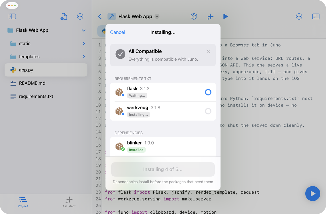Open the editor ellipsis menu at top right
This screenshot has height=214, width=326.
299,16
